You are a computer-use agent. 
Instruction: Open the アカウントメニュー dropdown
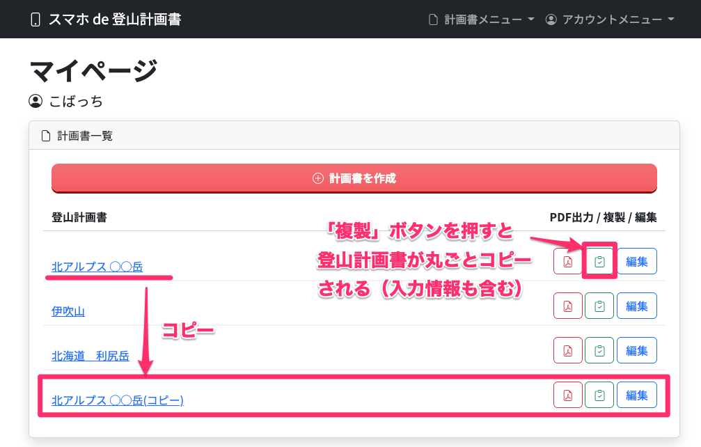tap(610, 19)
